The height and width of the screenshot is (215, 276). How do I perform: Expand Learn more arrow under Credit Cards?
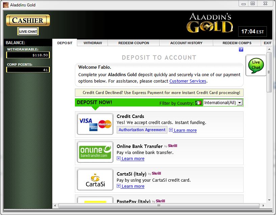[171, 130]
